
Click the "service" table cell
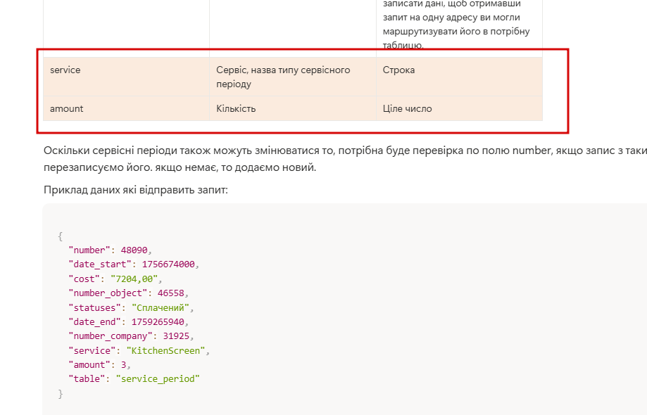pyautogui.click(x=65, y=70)
